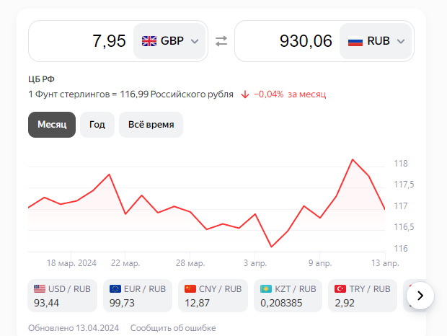The image size is (447, 336).
Task: Open the GBP currency dropdown
Action: pyautogui.click(x=170, y=41)
